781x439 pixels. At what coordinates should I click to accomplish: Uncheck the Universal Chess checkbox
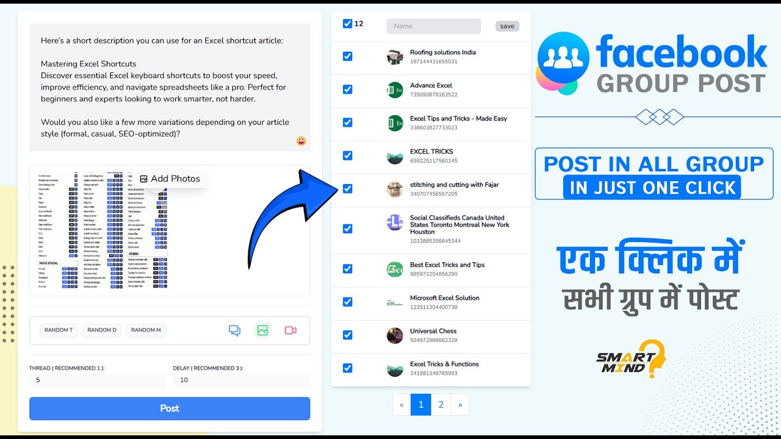click(347, 335)
